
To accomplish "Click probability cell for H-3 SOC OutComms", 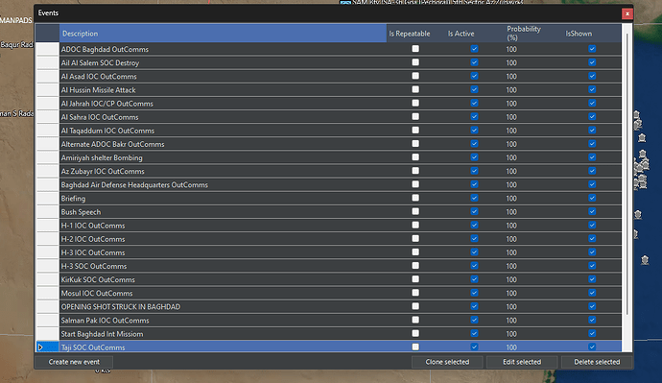I will tap(533, 266).
